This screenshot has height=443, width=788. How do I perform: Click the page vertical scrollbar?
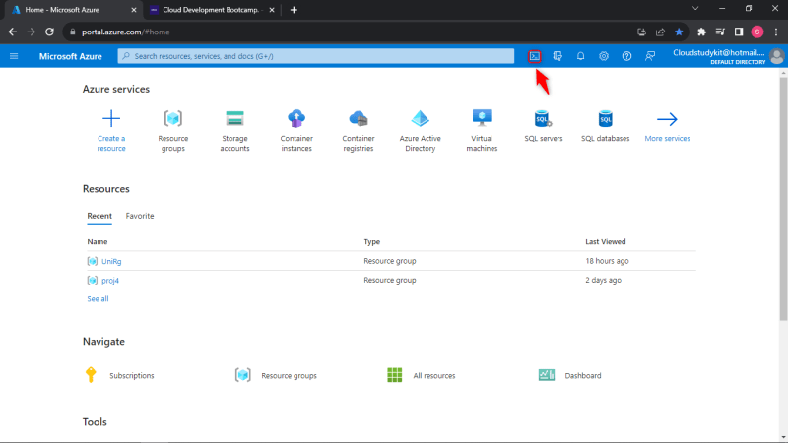point(783,199)
